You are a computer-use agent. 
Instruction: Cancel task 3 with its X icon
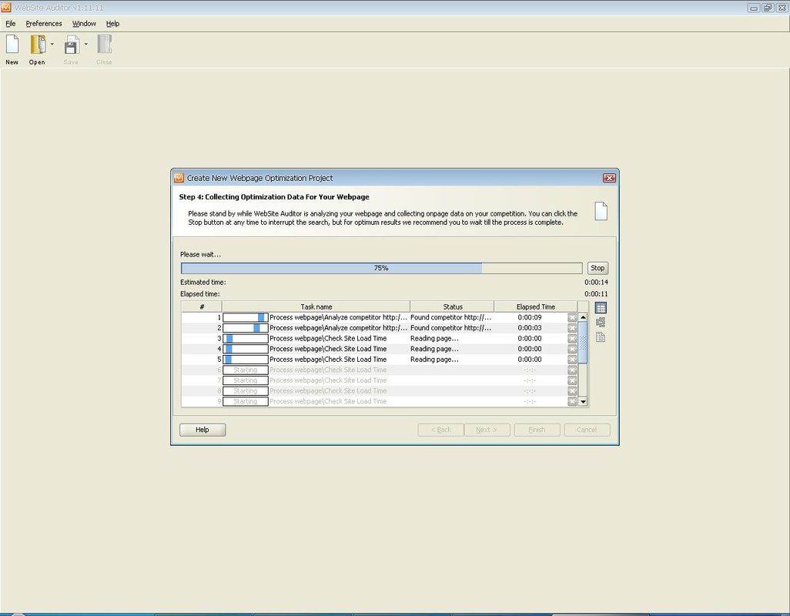click(x=572, y=339)
